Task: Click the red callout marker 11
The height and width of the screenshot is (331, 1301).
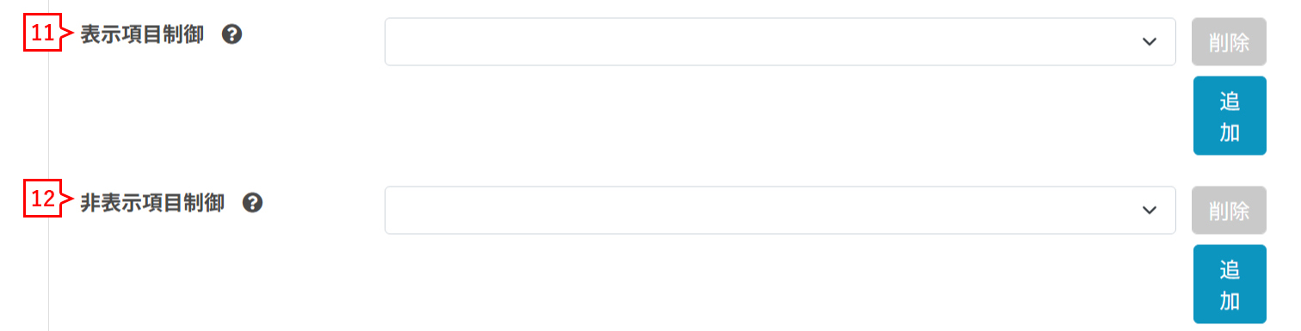Action: pos(43,34)
